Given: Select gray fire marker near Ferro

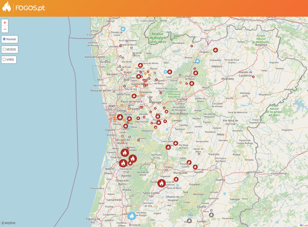Looking at the screenshot, I should coord(211,215).
